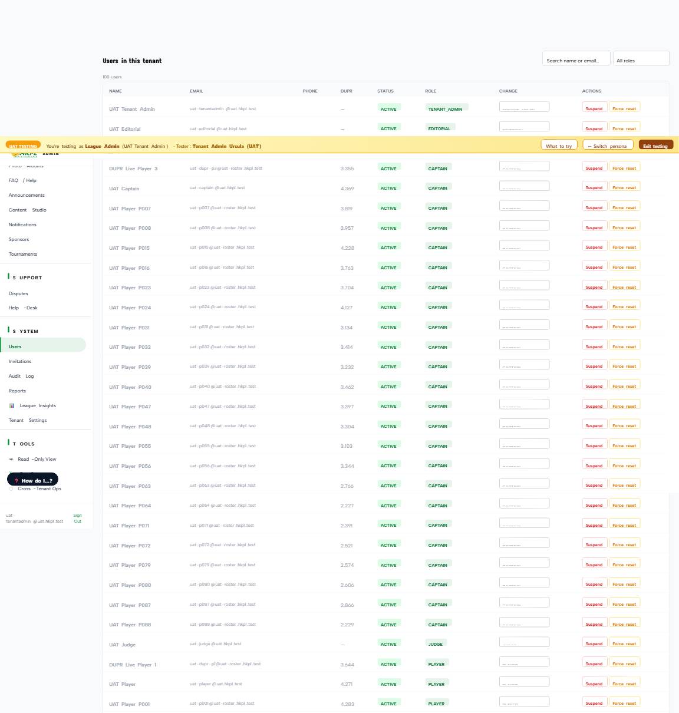Open the How do I...? help bubble
Image resolution: width=679 pixels, height=713 pixels.
point(32,480)
